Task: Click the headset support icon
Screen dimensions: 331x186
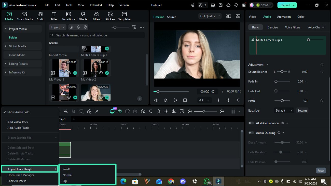Action: tap(236, 5)
